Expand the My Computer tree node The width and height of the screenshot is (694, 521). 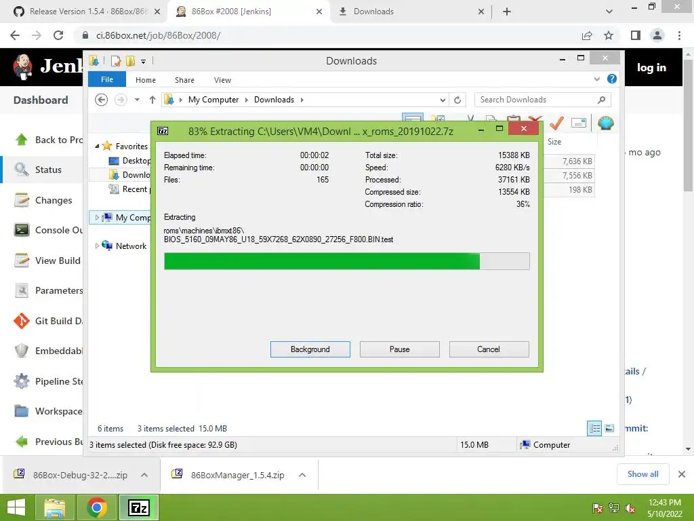pyautogui.click(x=97, y=218)
